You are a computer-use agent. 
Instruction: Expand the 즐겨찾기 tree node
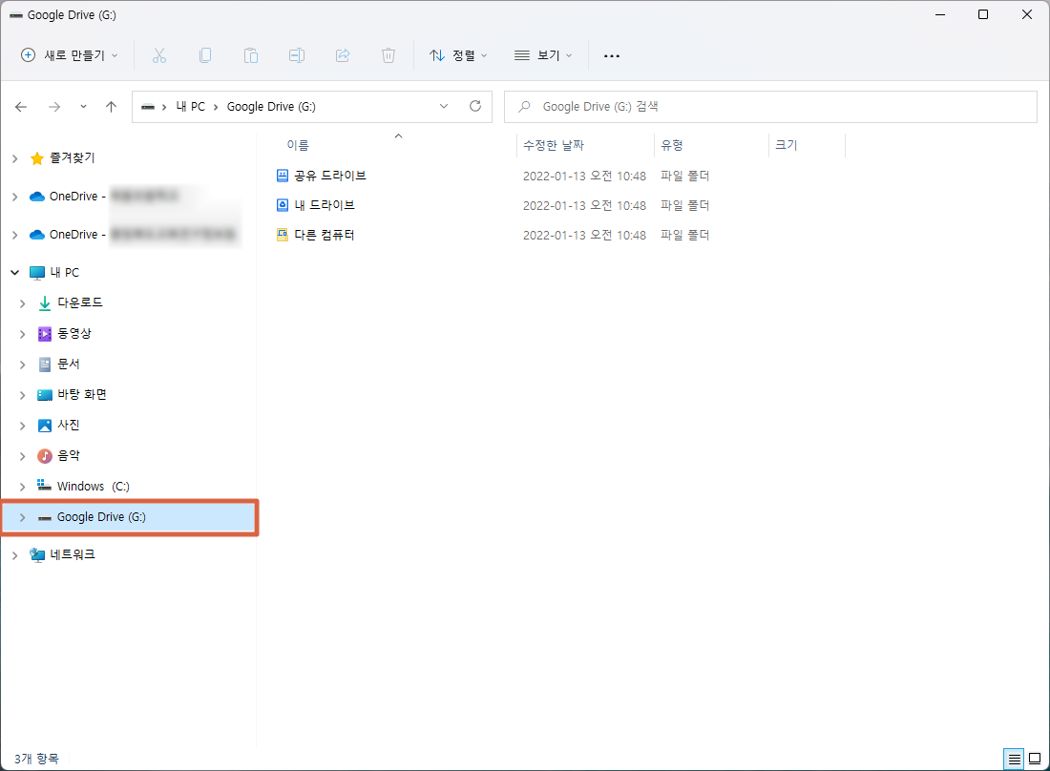click(14, 158)
